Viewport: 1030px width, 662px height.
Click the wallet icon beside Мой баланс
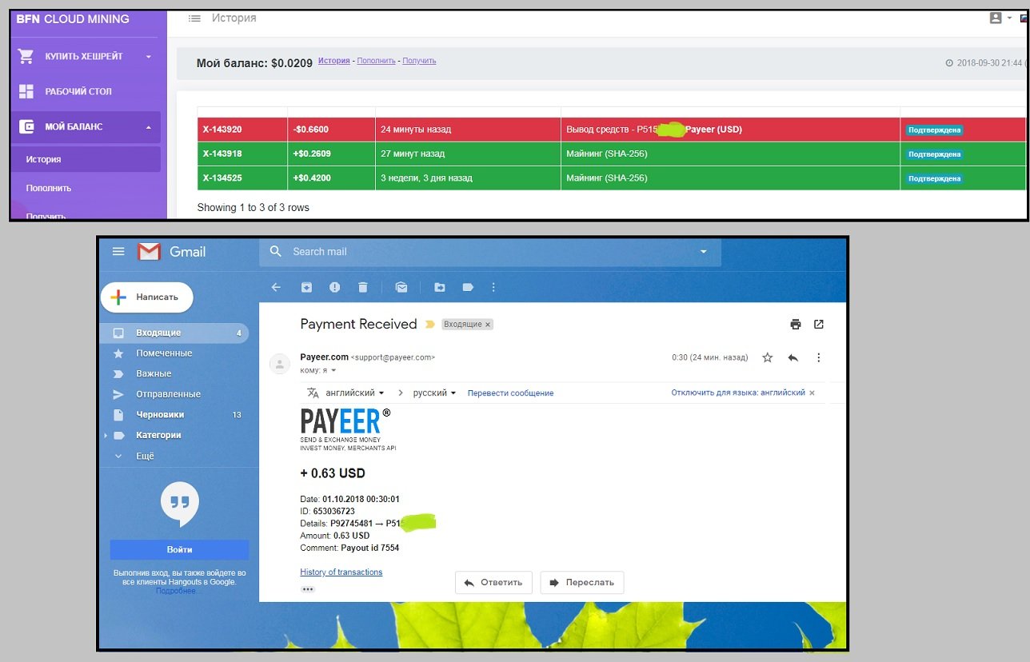coord(26,126)
